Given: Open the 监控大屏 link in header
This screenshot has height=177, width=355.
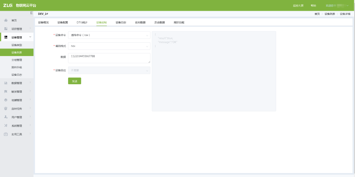Looking at the screenshot, I should coord(298,6).
